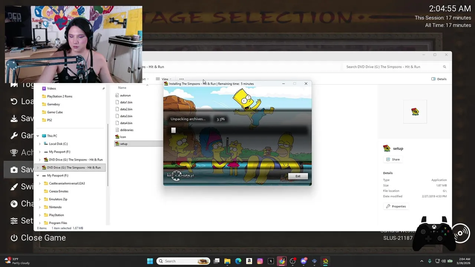Sort files by the Name column header
This screenshot has width=475, height=267.
click(x=122, y=88)
